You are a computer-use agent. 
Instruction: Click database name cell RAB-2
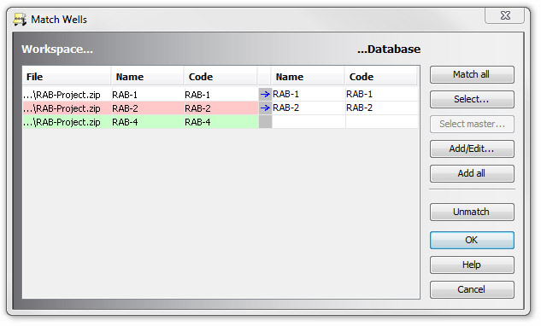(x=309, y=108)
